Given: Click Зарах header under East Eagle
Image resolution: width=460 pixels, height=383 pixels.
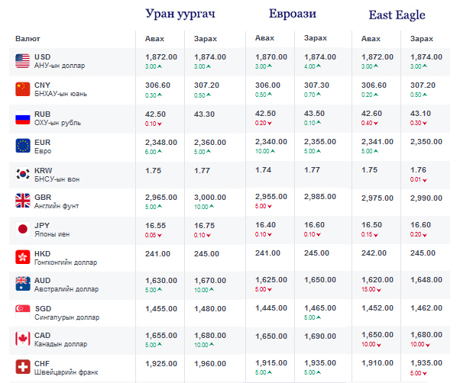Looking at the screenshot, I should [422, 38].
